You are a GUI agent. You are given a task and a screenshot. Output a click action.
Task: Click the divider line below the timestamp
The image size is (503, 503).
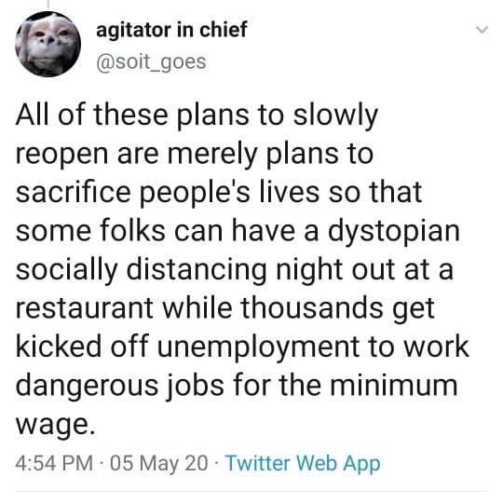click(x=251, y=491)
